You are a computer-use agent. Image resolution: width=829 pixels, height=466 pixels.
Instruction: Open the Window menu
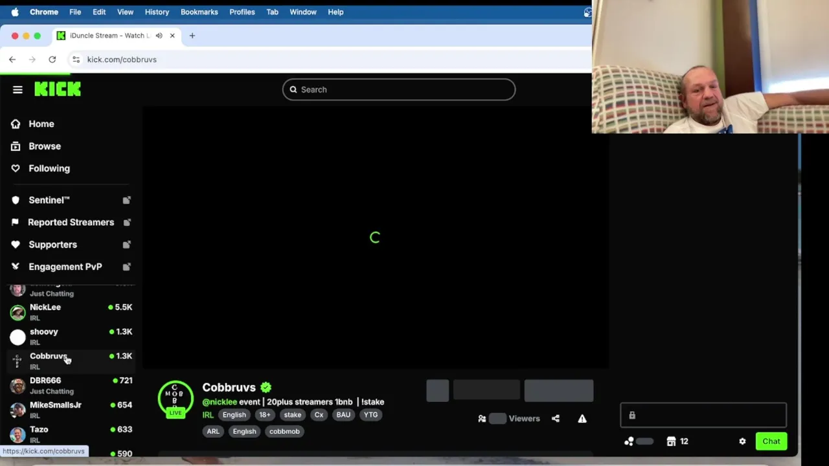tap(303, 12)
